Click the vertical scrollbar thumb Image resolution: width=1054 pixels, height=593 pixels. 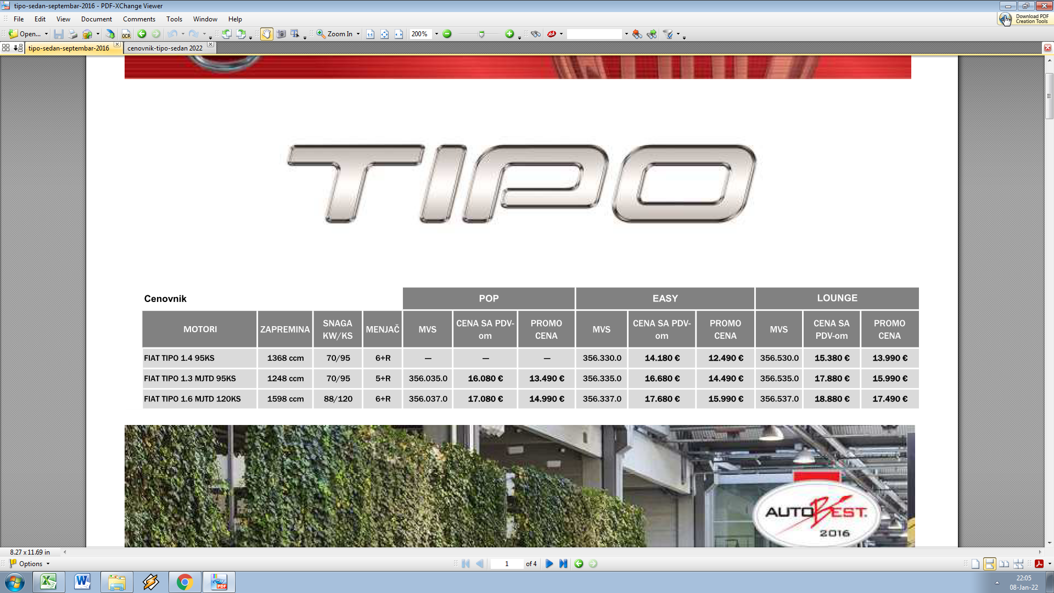click(1049, 96)
